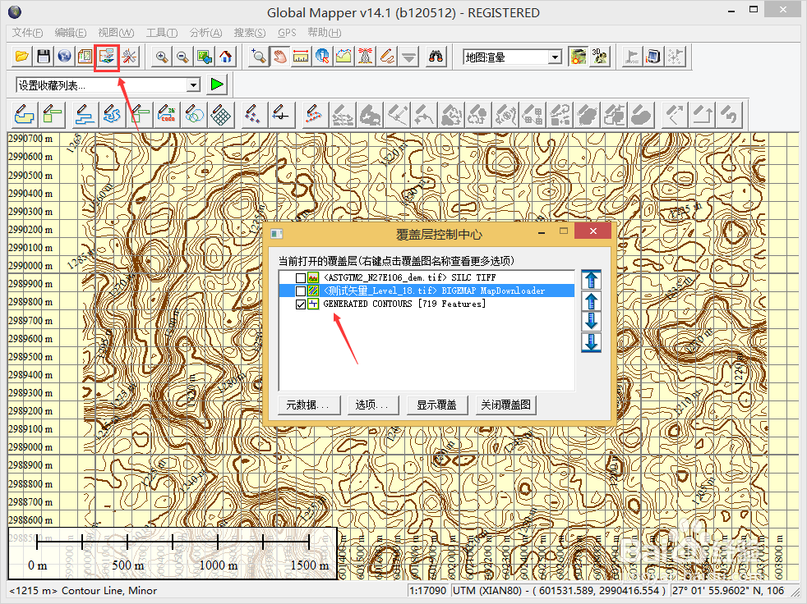The width and height of the screenshot is (807, 604).
Task: Open the map layout icon in the toolbar
Action: (85, 56)
